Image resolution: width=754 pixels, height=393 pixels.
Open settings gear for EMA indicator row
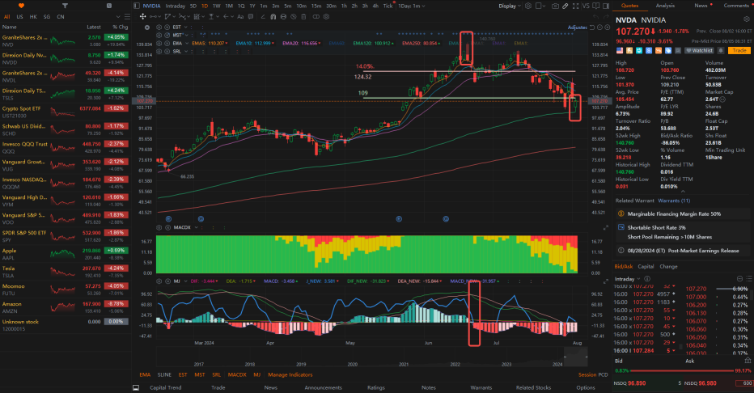coord(160,43)
